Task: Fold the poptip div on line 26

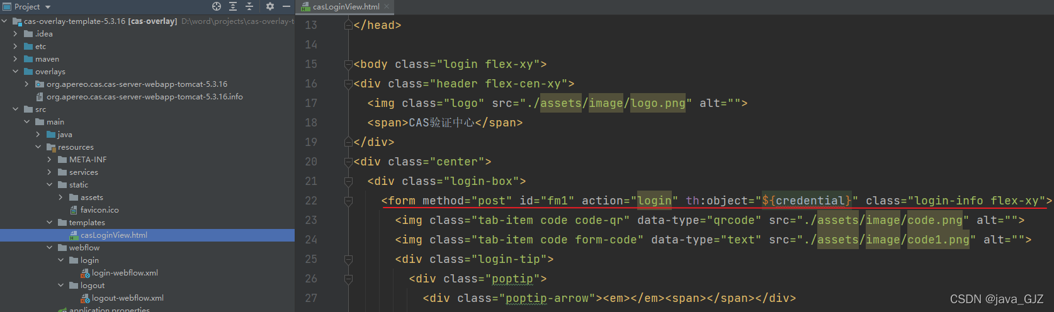Action: click(348, 279)
